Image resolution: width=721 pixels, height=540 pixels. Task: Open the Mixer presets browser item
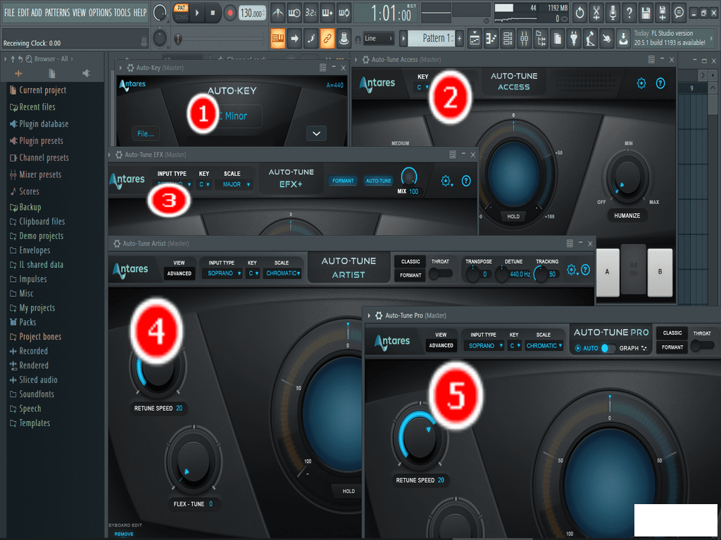tap(40, 174)
